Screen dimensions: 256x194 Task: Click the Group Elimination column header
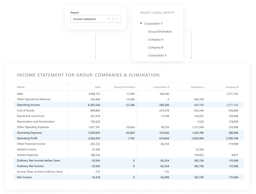coord(125,87)
